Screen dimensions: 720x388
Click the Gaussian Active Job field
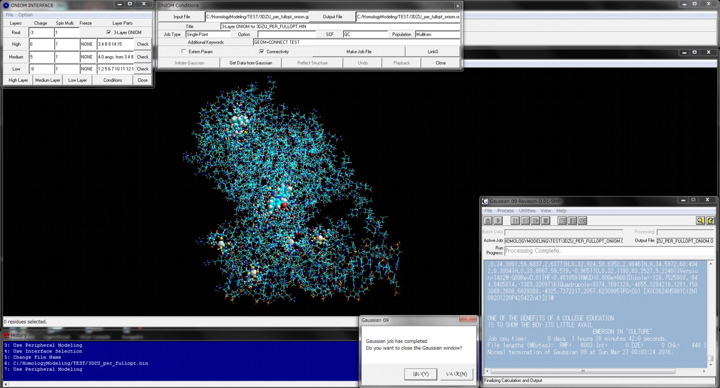pyautogui.click(x=564, y=241)
